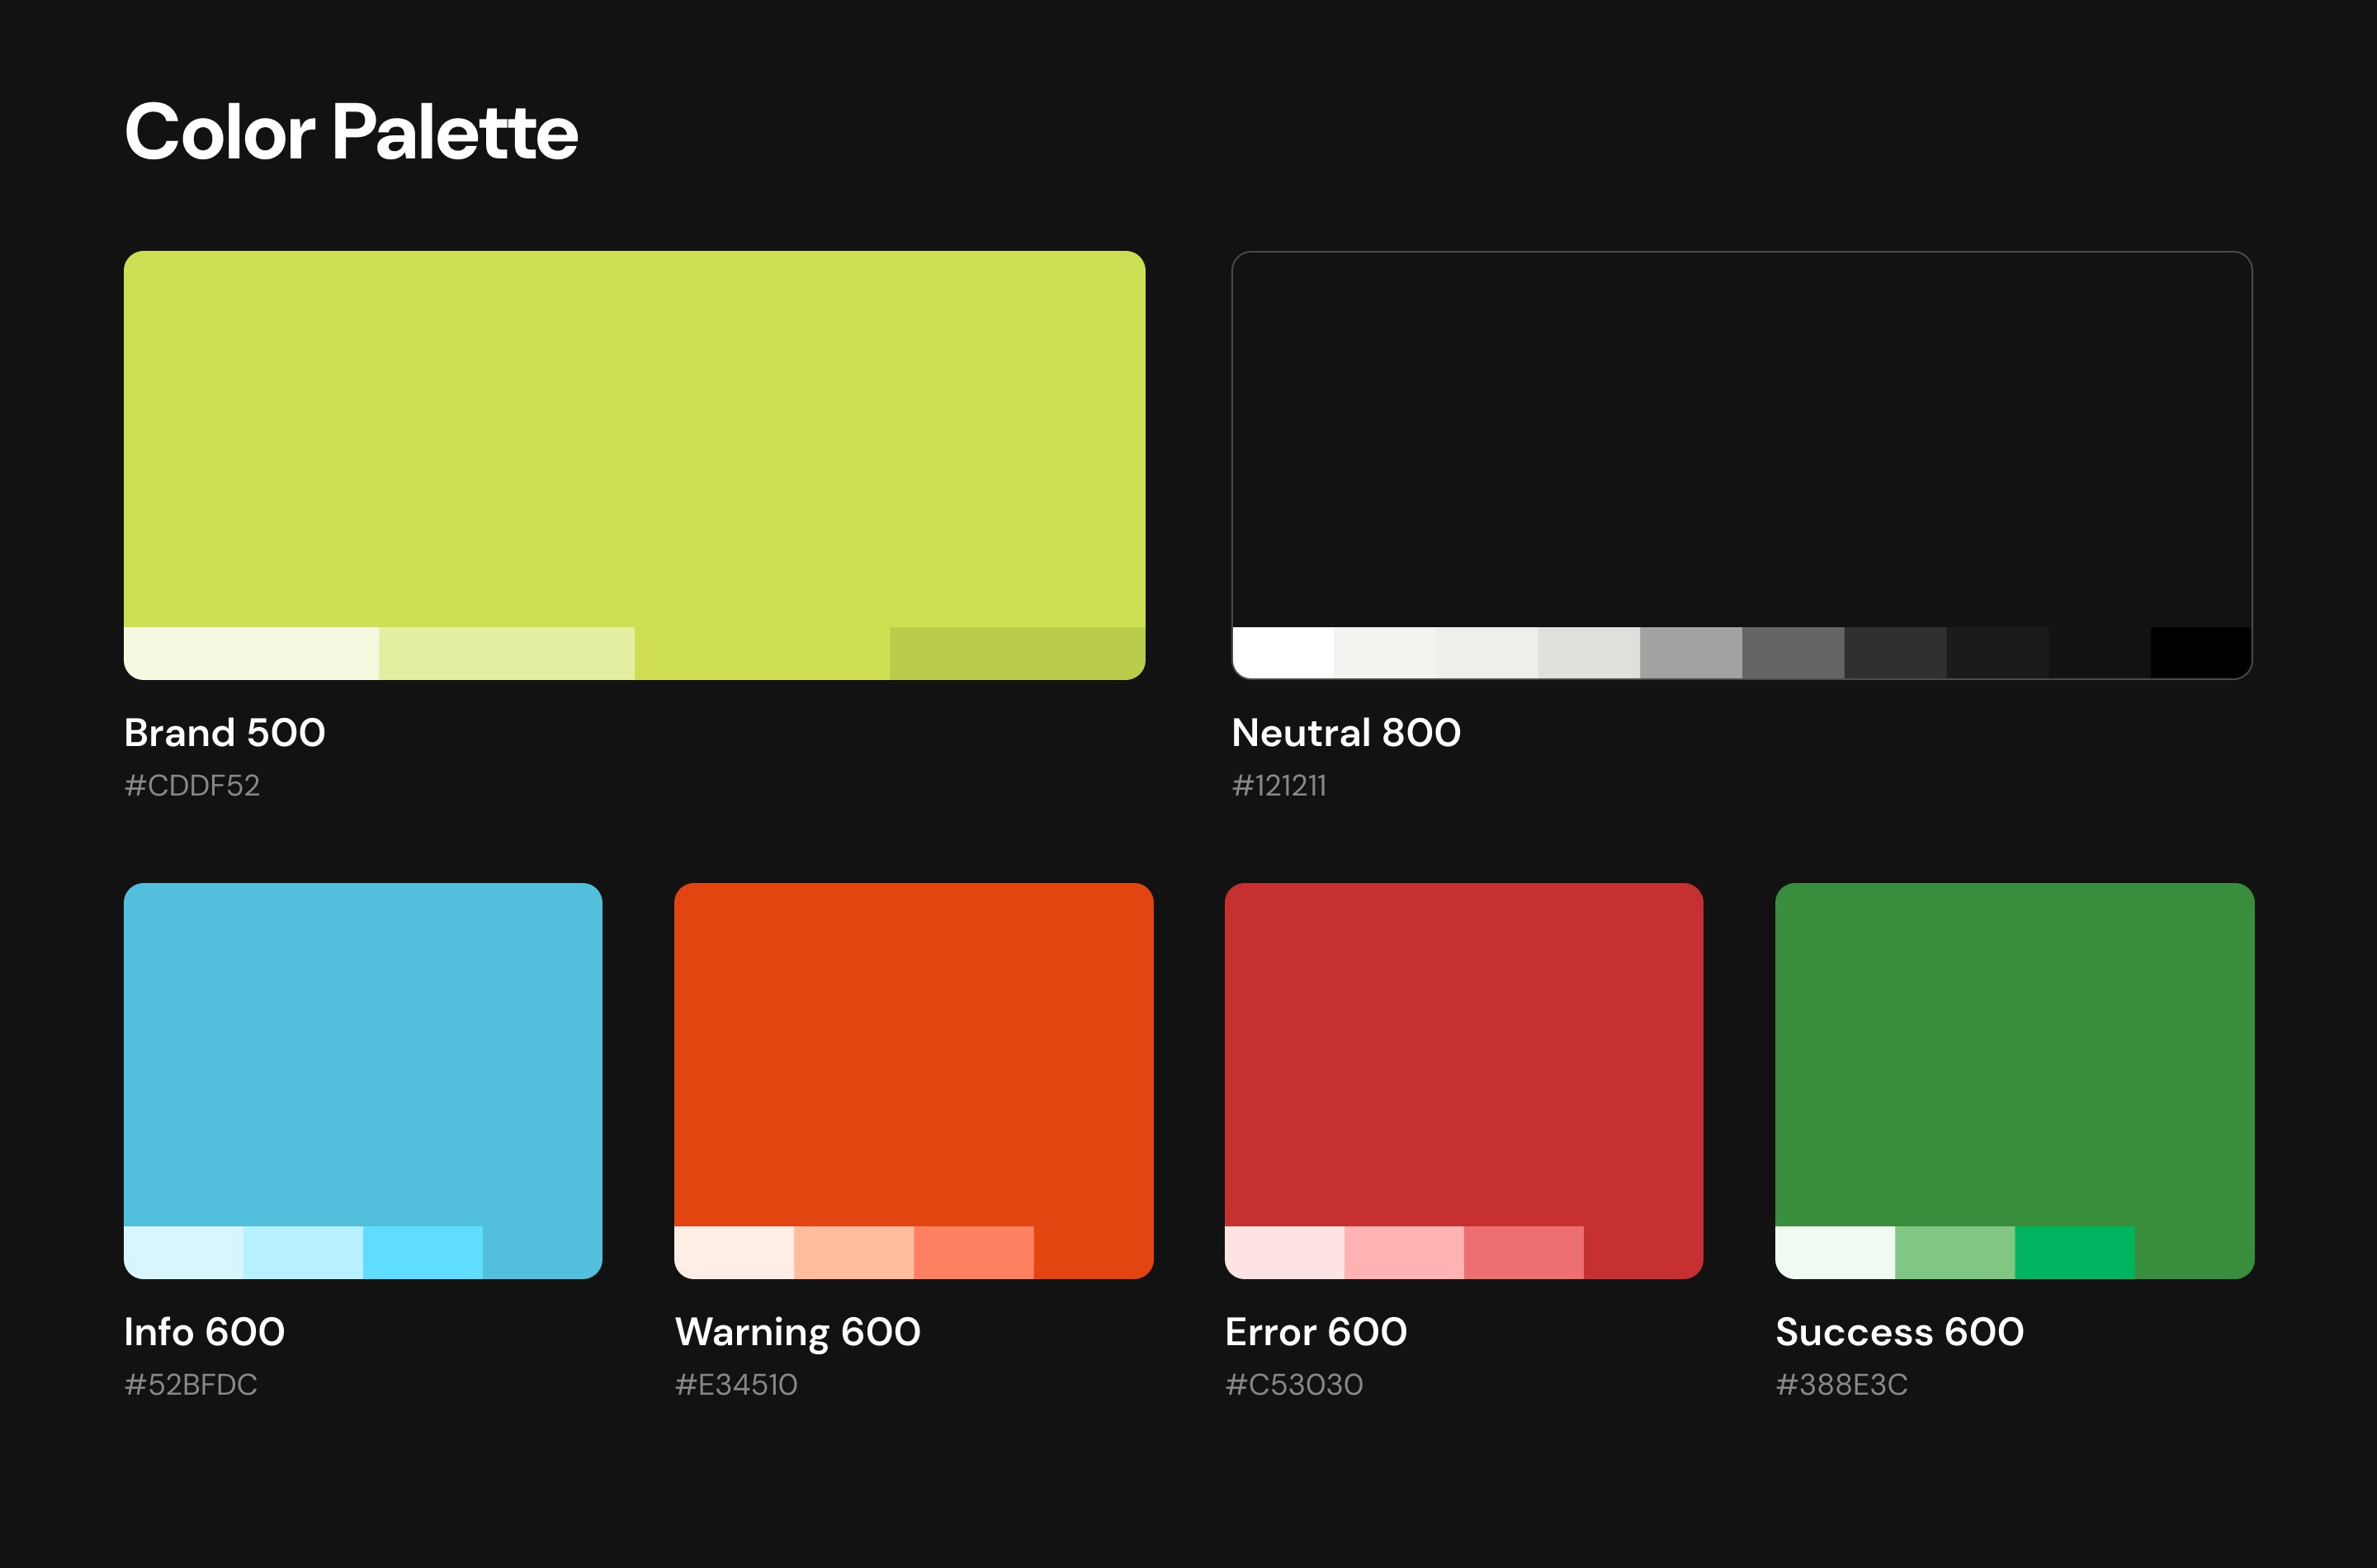Pick the mid-gray neutral swatch
This screenshot has width=2377, height=1568.
[x=1690, y=653]
